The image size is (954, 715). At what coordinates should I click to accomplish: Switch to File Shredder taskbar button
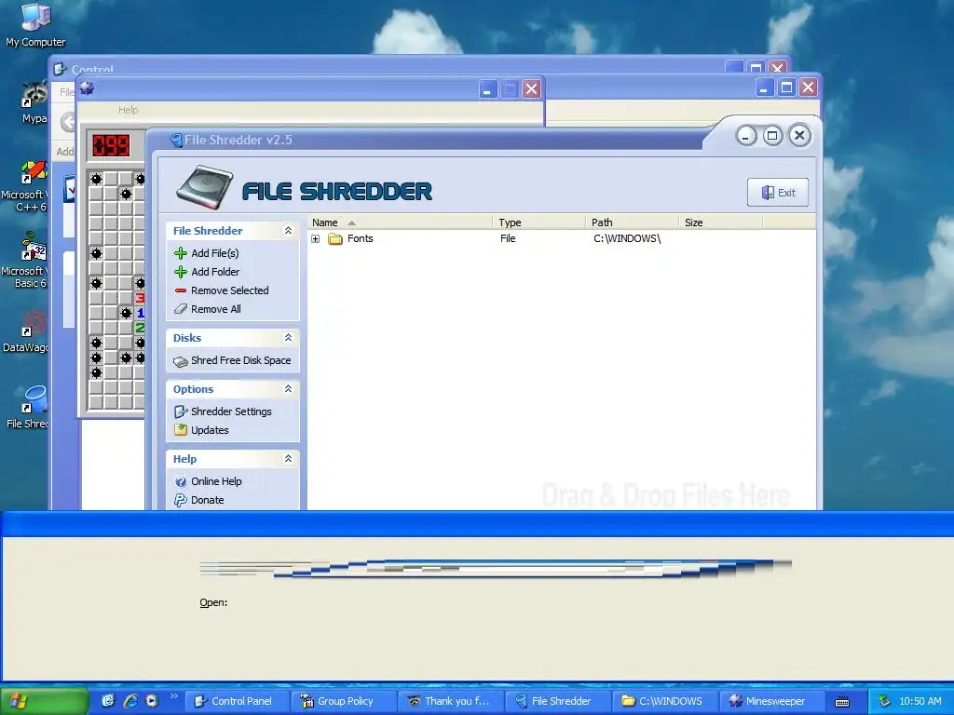coord(558,701)
